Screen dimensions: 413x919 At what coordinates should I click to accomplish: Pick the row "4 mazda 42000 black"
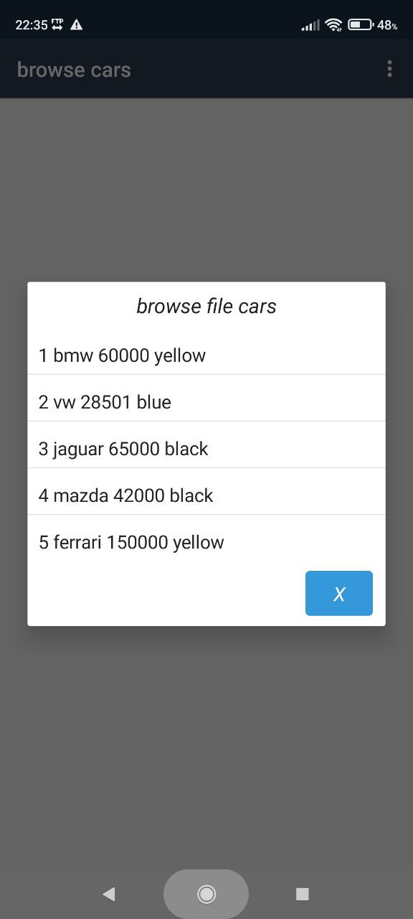206,495
